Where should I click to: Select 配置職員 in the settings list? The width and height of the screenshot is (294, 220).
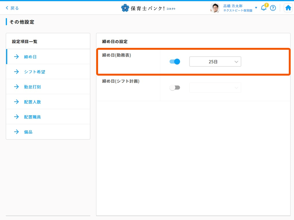(x=32, y=117)
